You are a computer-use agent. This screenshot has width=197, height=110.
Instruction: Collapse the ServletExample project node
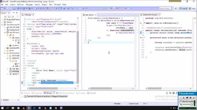[2, 25]
